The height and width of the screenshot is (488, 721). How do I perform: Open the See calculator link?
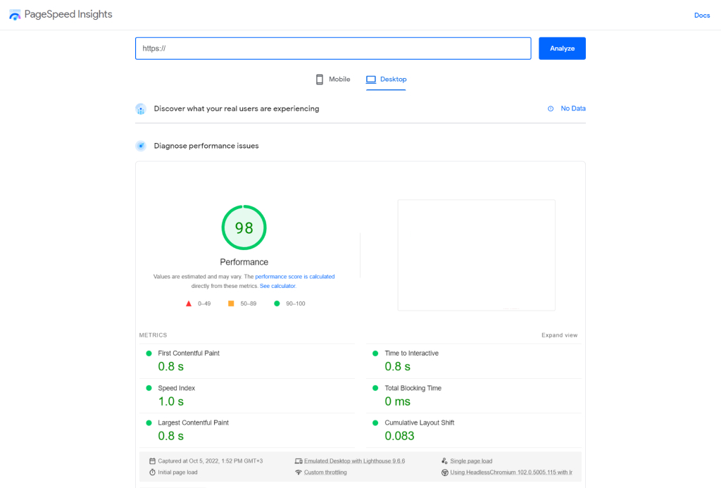(x=277, y=286)
